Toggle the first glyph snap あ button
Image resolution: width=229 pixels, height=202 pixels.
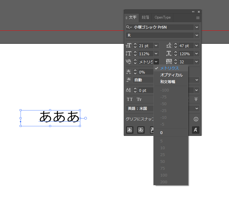pyautogui.click(x=130, y=130)
